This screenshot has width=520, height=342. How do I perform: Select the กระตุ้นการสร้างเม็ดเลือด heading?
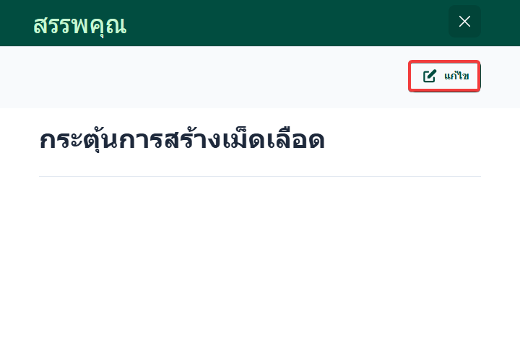182,140
